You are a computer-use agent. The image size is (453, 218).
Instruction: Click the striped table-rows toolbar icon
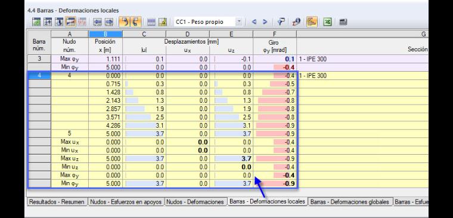151,22
